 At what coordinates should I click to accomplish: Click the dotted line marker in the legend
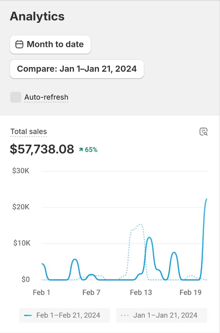[x=125, y=315]
